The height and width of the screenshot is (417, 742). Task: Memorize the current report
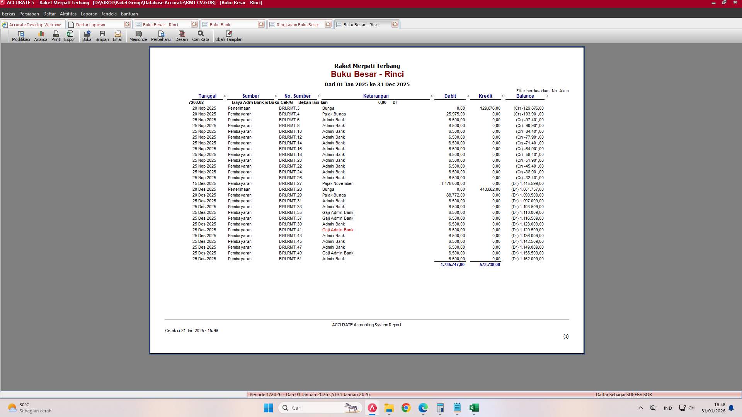pos(138,36)
